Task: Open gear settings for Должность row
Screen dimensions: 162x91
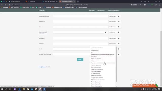Action: pyautogui.click(x=119, y=38)
